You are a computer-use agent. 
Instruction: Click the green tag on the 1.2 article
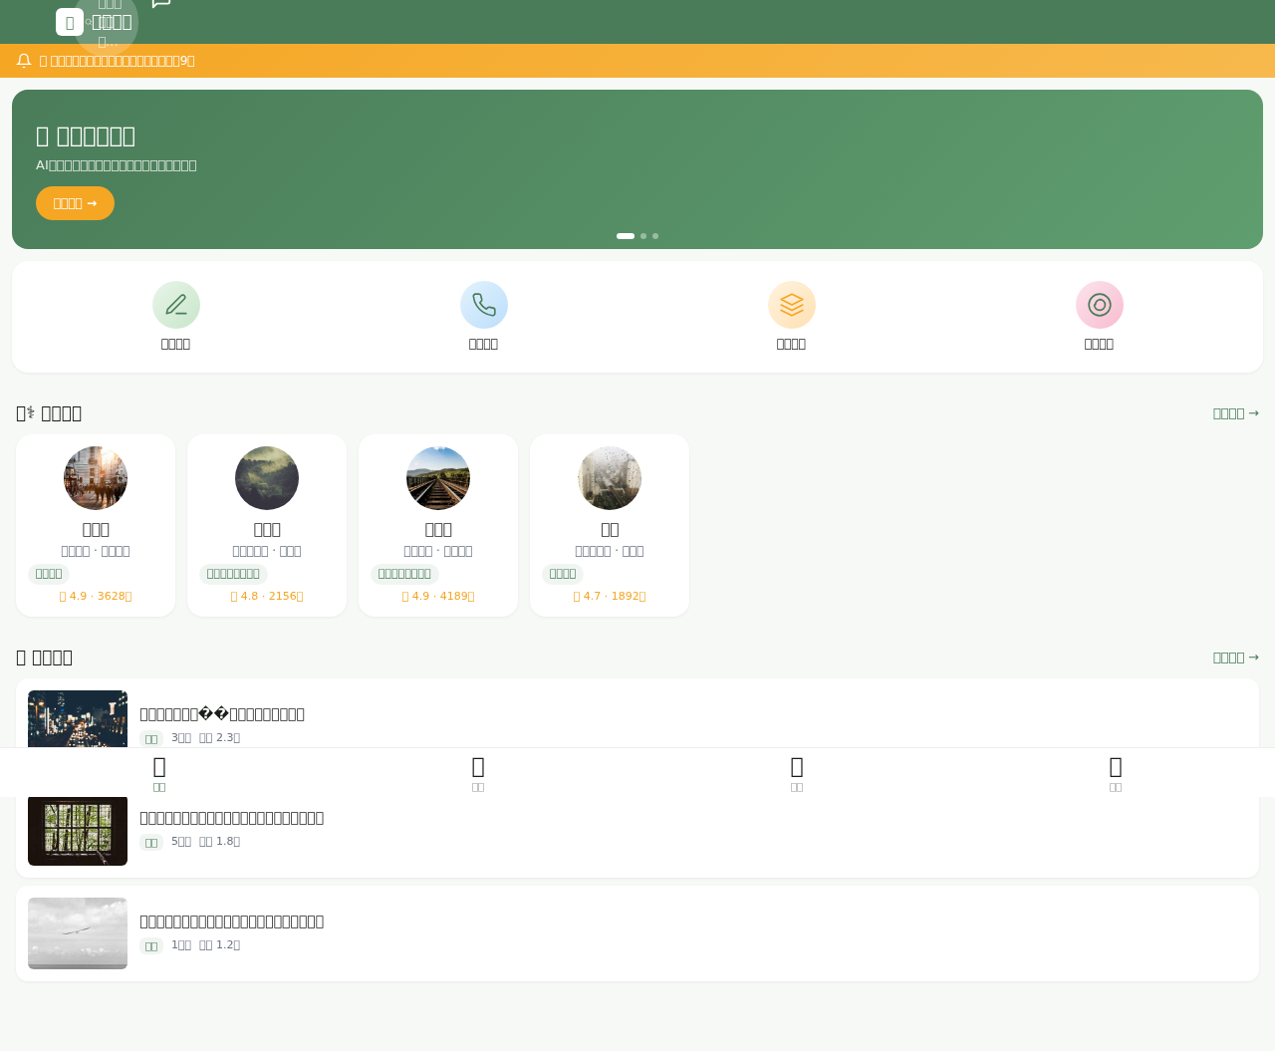[x=151, y=946]
